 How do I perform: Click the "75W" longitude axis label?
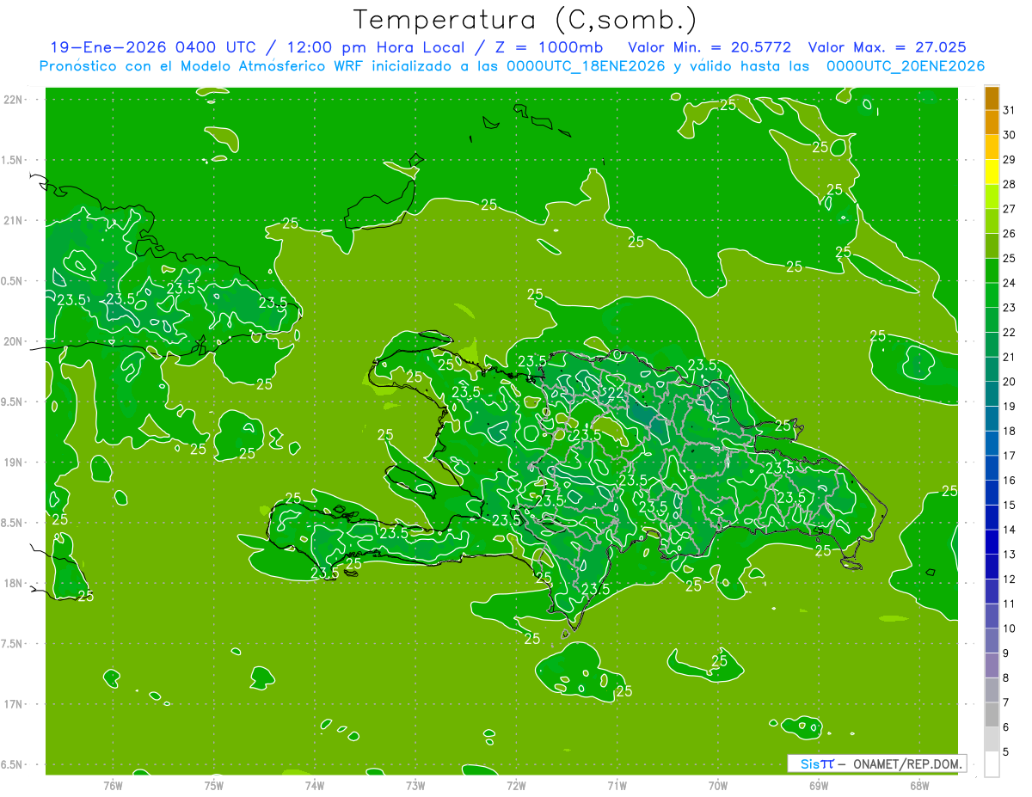[x=214, y=786]
